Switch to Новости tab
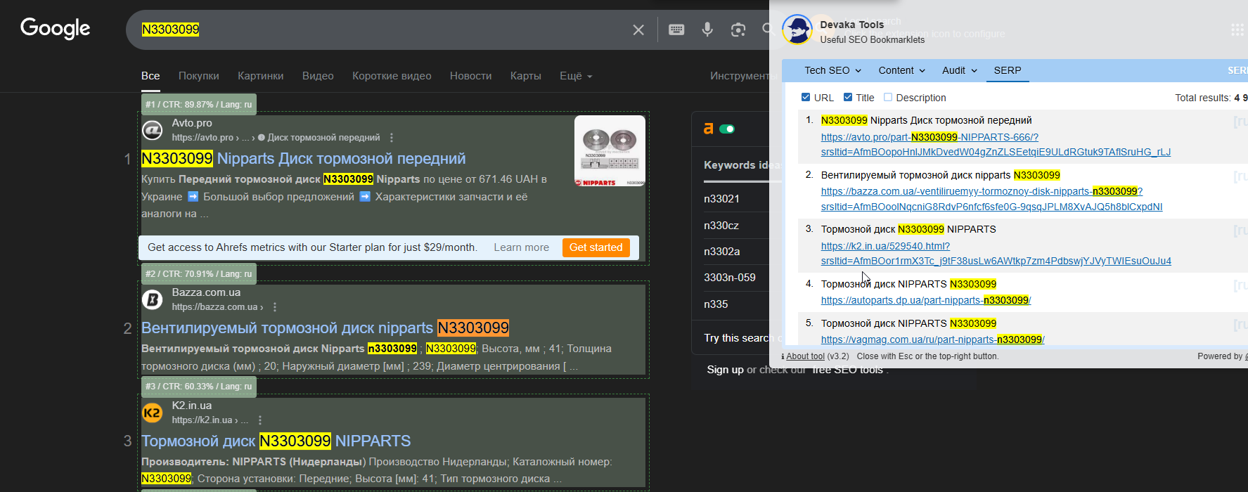Screen dimensions: 1248x492 click(x=471, y=76)
